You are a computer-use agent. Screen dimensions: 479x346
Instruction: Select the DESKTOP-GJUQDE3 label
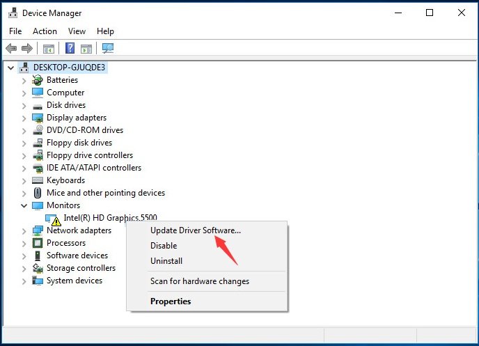69,68
